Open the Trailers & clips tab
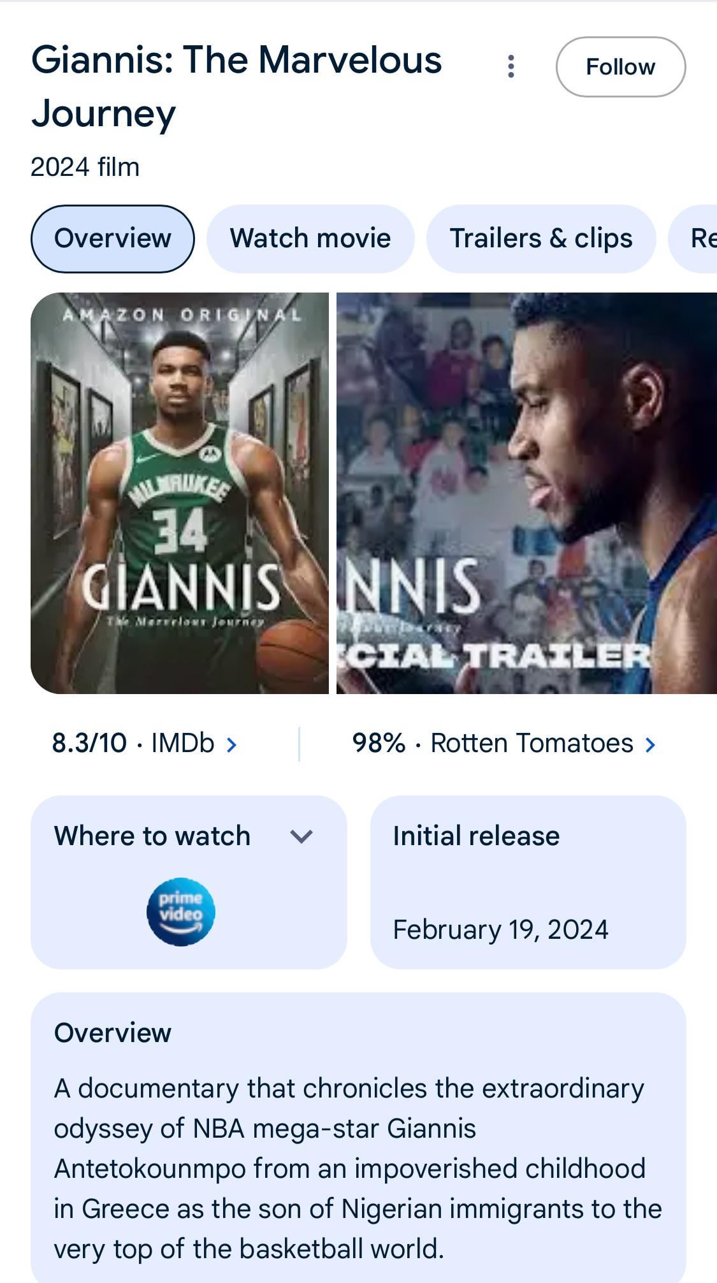Screen dimensions: 717x1283 (x=540, y=238)
